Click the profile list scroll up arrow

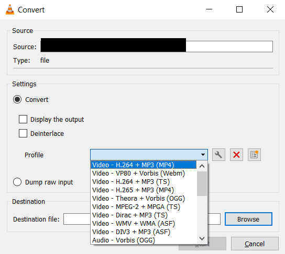click(202, 166)
